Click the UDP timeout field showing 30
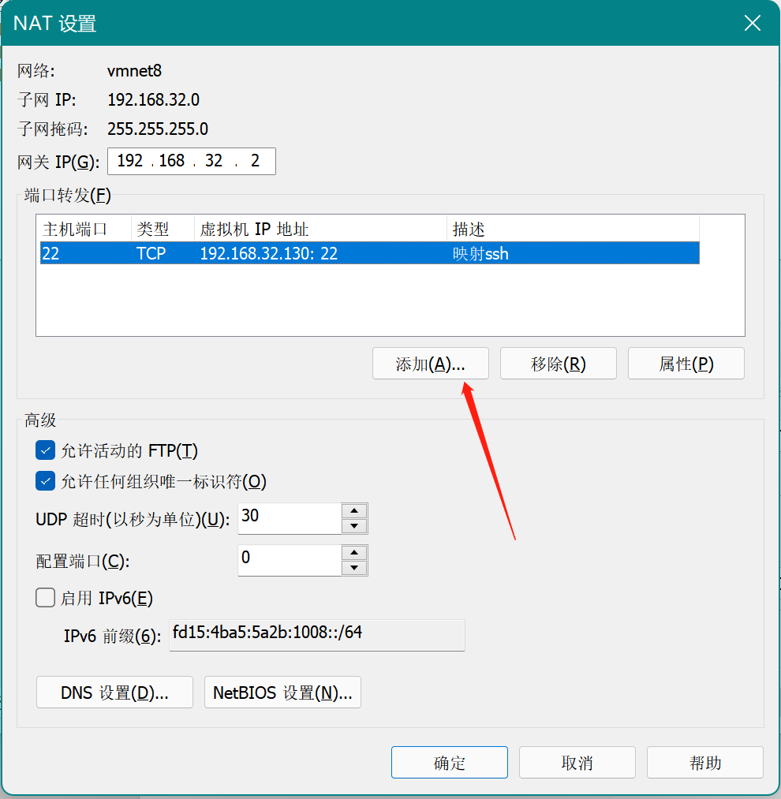 (x=290, y=518)
